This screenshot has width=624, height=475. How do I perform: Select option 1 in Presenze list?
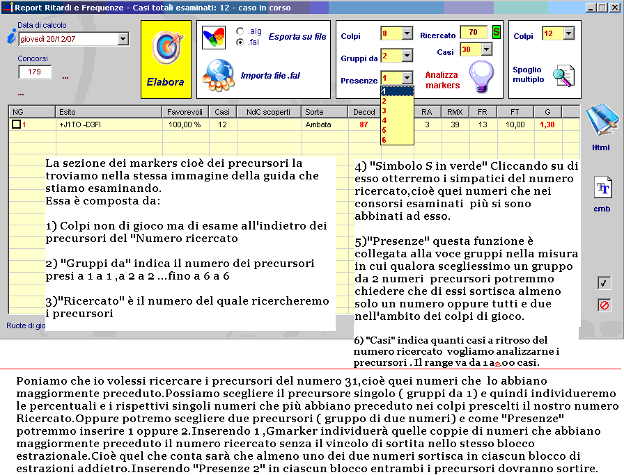(397, 91)
